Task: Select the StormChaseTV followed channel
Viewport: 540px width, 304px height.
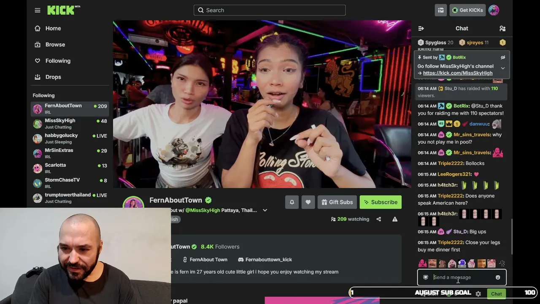Action: (70, 183)
